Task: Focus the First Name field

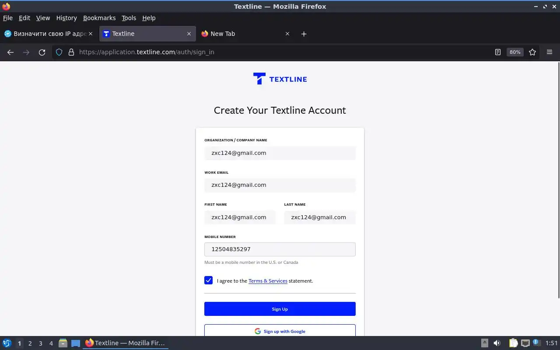Action: coord(240,217)
